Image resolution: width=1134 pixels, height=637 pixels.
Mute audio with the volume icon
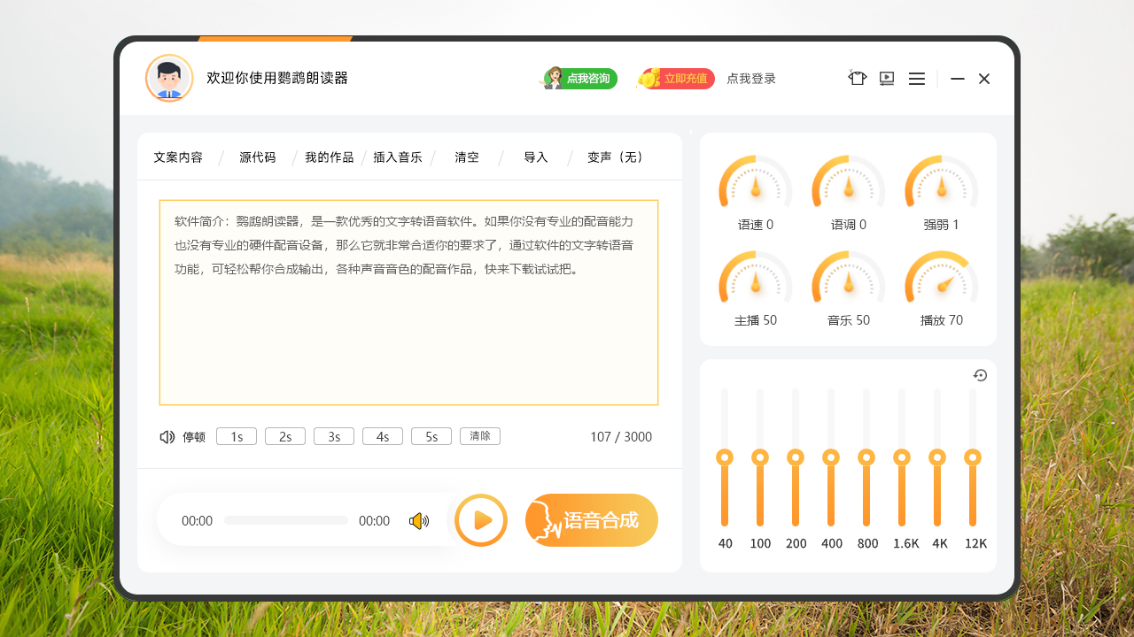pyautogui.click(x=419, y=520)
